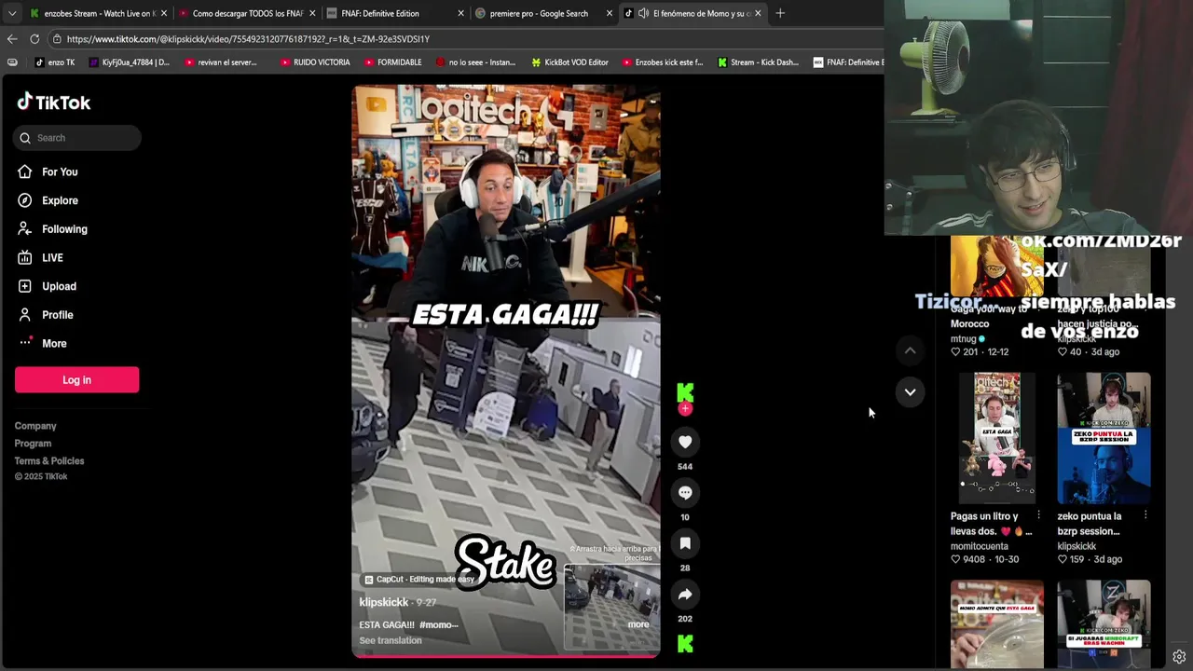
Task: Like the video with the heart icon
Action: click(x=685, y=442)
